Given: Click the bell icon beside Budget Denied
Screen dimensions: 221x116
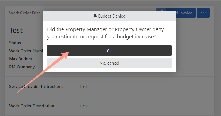Looking at the screenshot, I should (95, 16).
